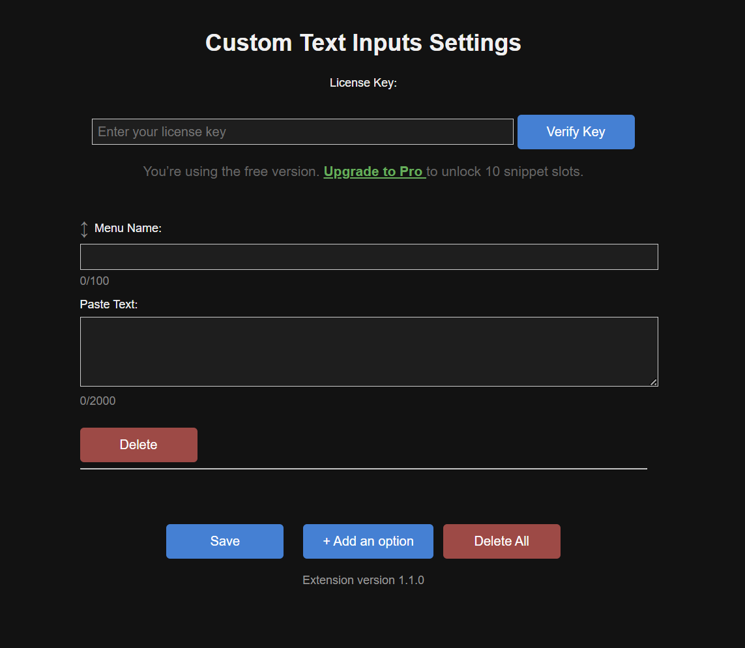Click inside the Paste Text textarea
Screen dimensions: 745x648
point(369,351)
